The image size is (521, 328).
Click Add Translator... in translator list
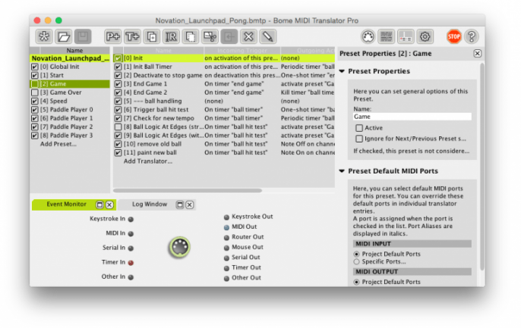(148, 161)
